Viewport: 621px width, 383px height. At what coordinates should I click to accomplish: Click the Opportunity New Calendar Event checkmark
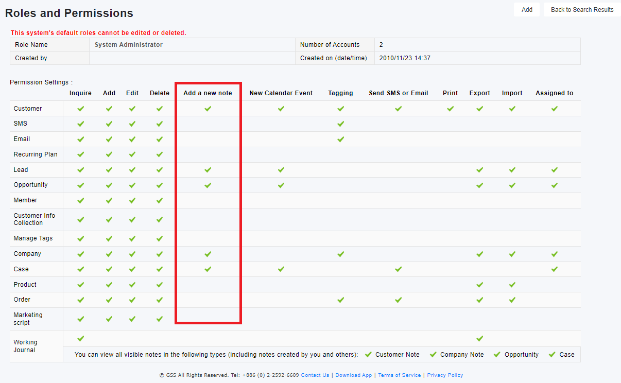click(281, 185)
